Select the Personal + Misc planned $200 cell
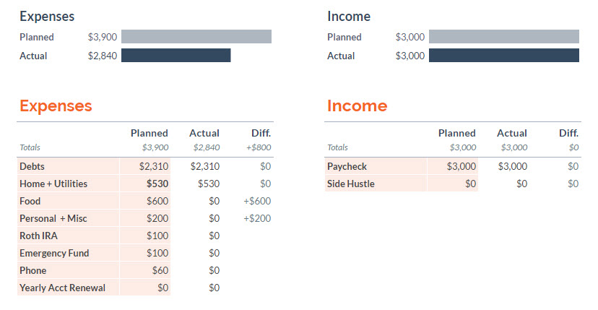The image size is (598, 310). pos(157,218)
